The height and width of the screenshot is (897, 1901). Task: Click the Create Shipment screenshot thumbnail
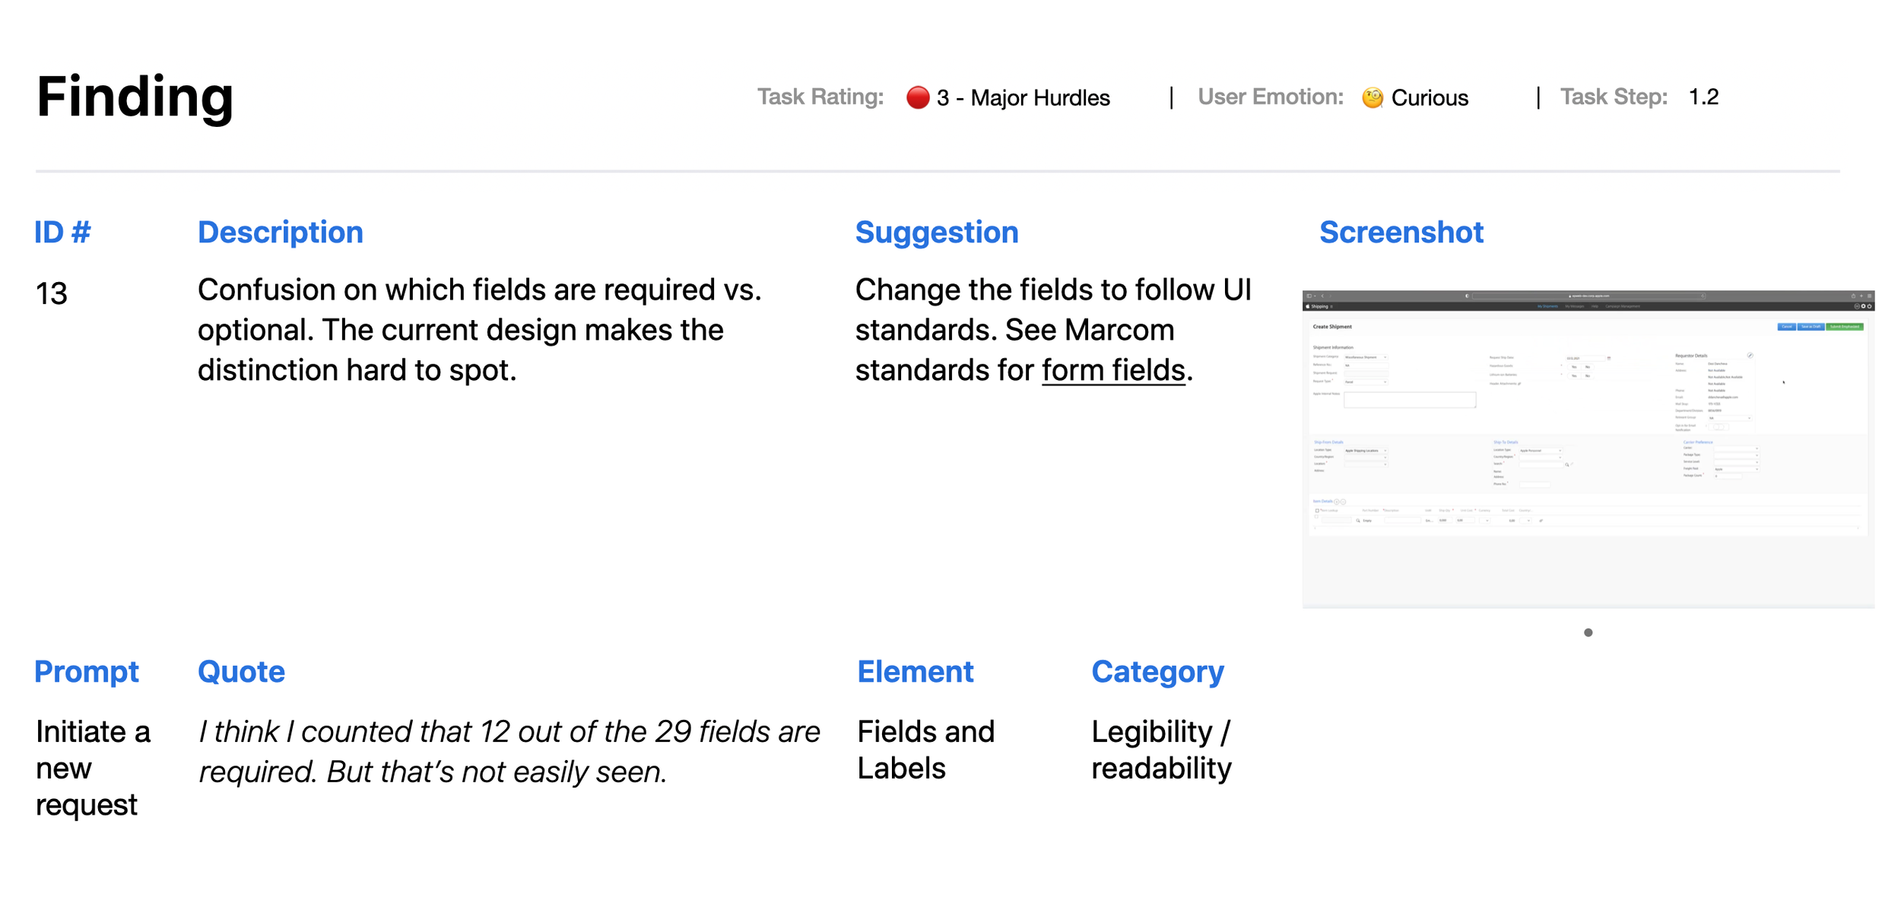tap(1588, 448)
